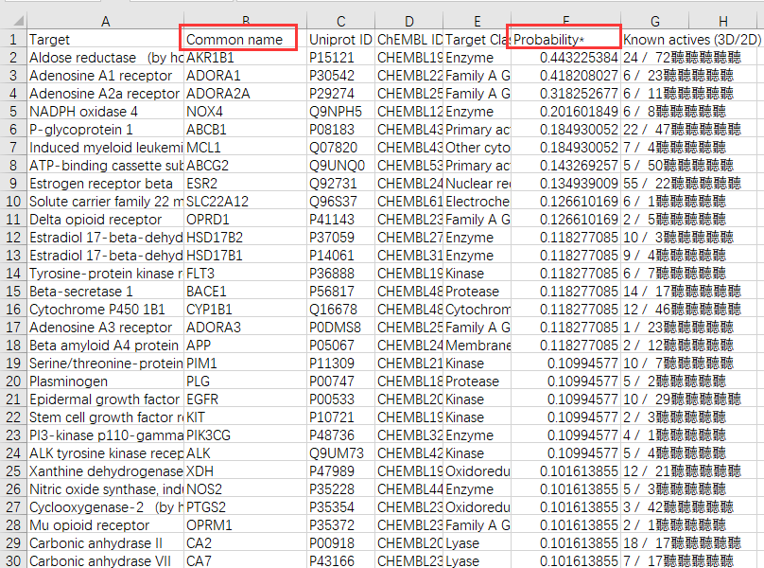Select cell with P29274
This screenshot has width=764, height=568.
340,94
